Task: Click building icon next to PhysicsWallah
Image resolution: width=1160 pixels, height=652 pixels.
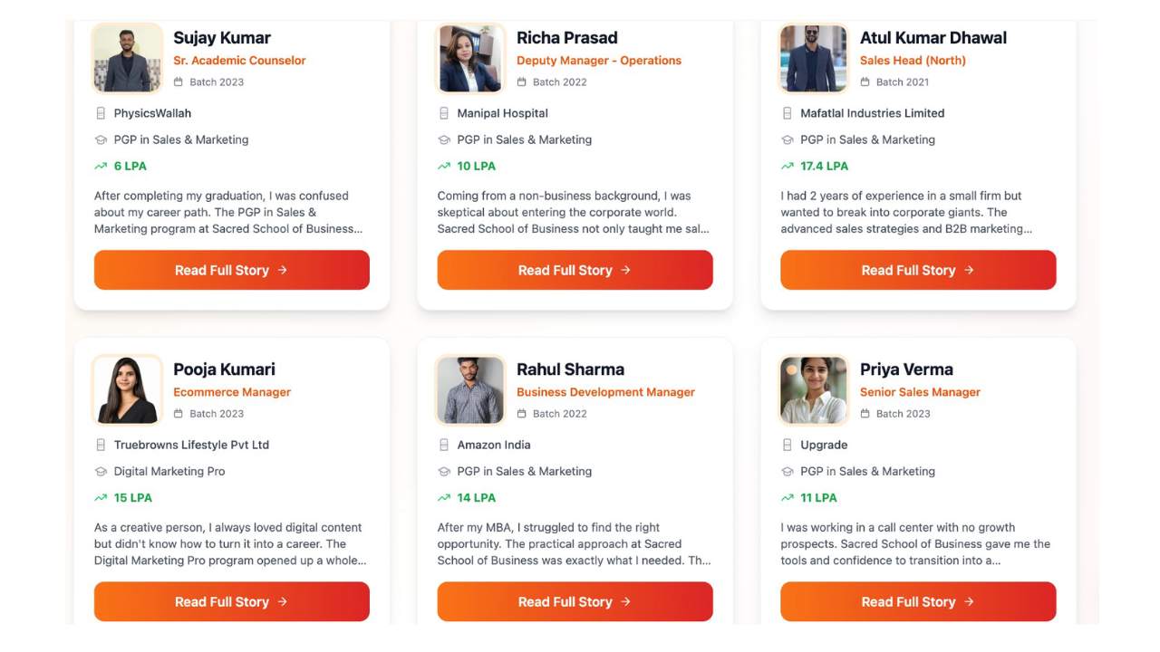Action: 101,113
